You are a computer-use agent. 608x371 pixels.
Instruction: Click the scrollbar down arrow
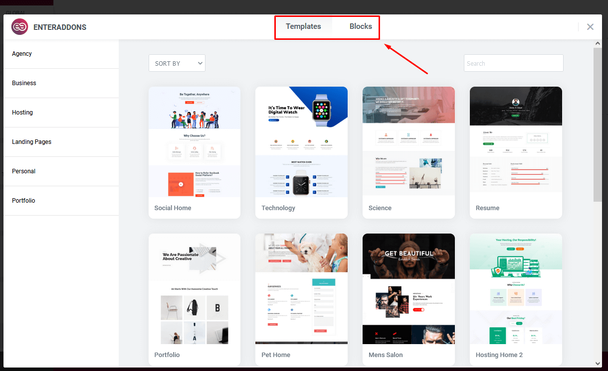(598, 364)
